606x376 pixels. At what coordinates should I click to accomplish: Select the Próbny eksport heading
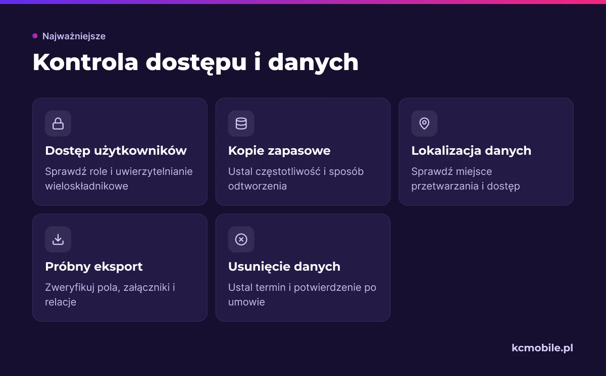tap(94, 267)
